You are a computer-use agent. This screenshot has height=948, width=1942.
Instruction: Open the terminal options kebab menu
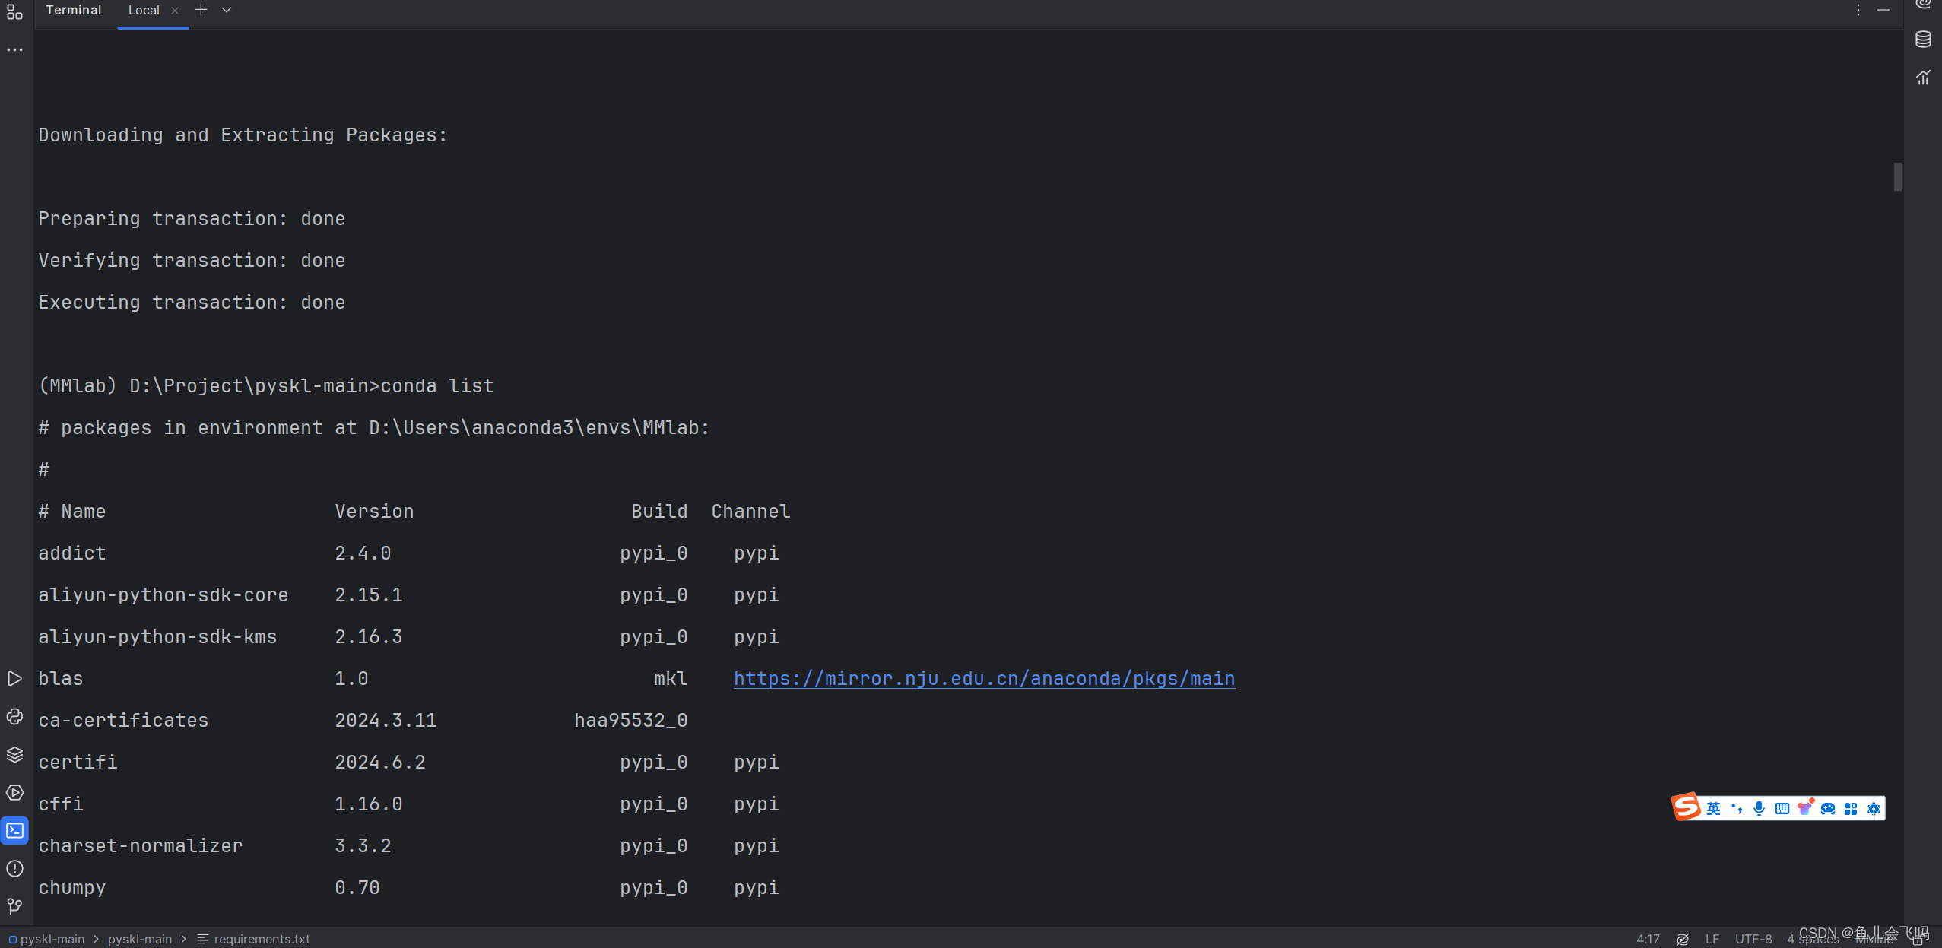point(1857,9)
